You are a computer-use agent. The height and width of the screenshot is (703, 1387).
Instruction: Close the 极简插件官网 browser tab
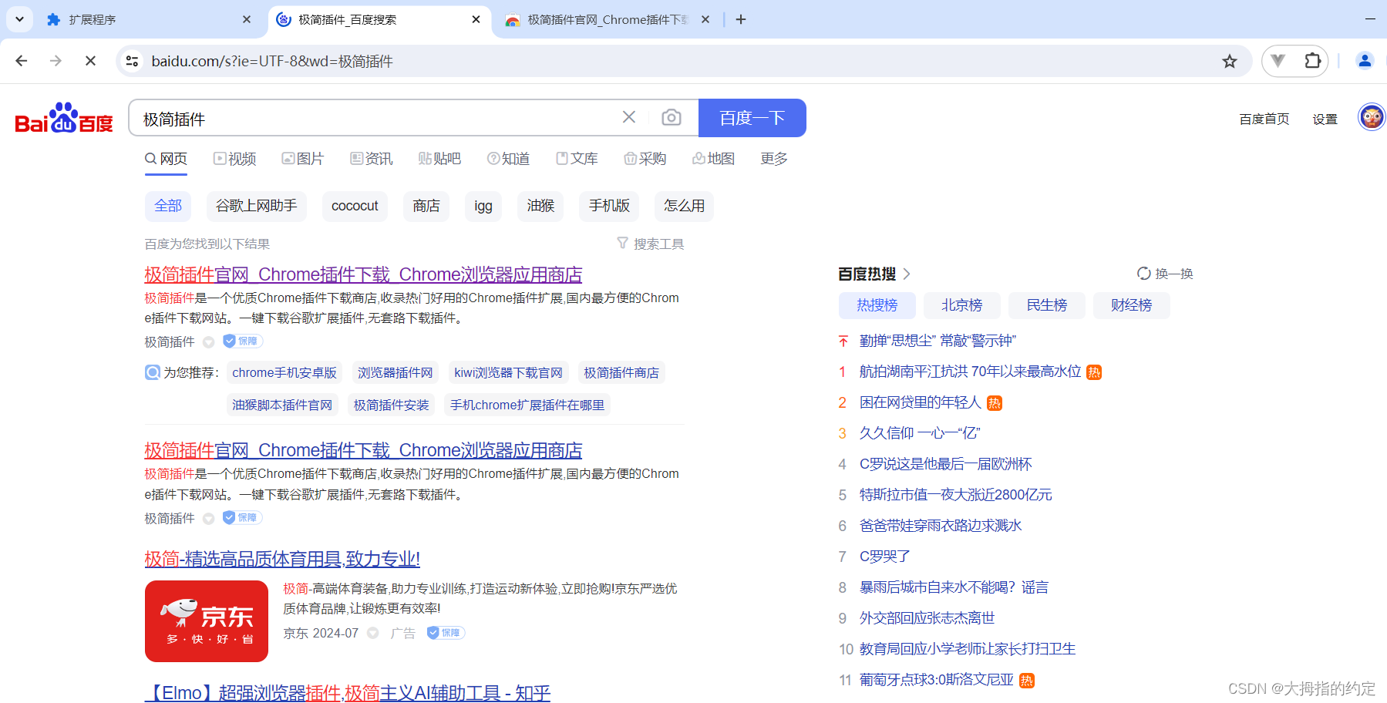point(705,19)
